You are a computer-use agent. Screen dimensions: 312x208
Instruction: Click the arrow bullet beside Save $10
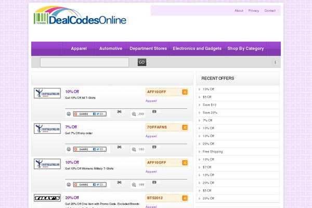[199, 105]
